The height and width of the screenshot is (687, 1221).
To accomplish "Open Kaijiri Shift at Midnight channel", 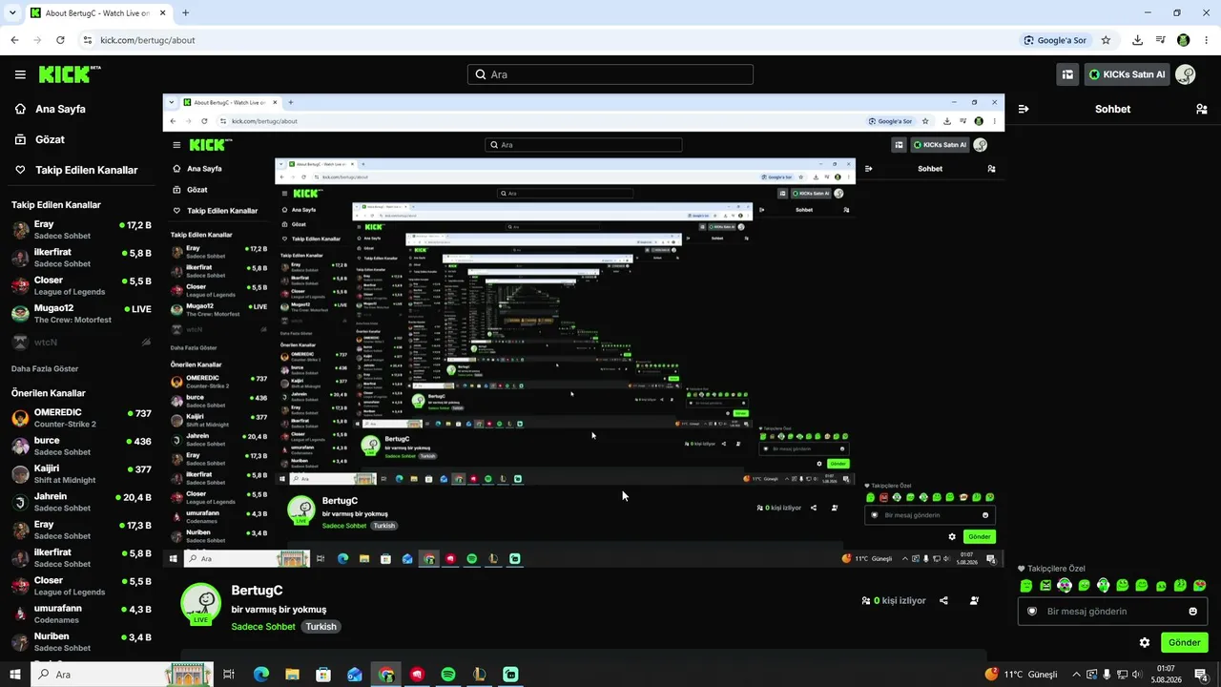I will click(81, 473).
